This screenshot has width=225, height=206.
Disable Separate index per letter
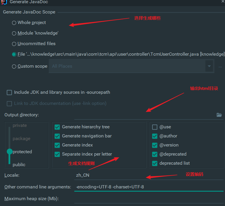click(x=57, y=154)
